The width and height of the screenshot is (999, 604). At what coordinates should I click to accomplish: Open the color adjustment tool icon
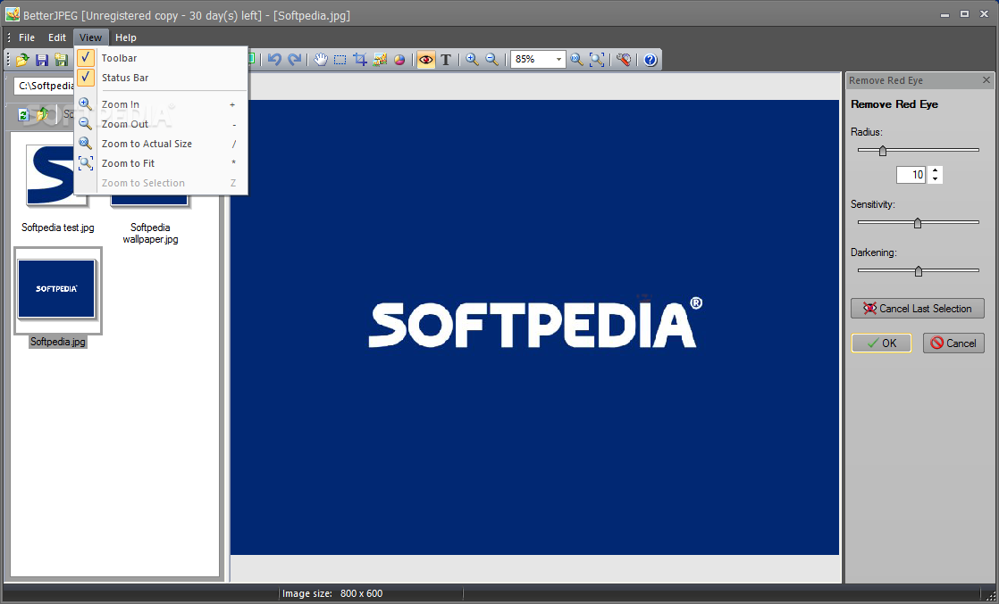[399, 60]
